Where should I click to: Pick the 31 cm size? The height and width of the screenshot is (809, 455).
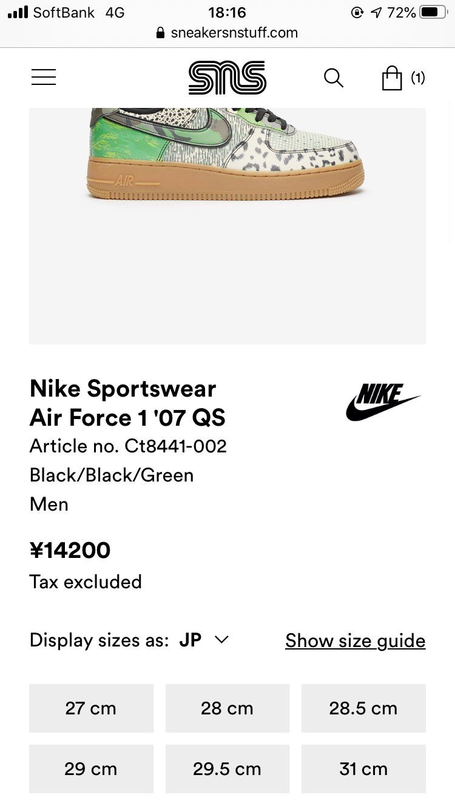(x=363, y=769)
